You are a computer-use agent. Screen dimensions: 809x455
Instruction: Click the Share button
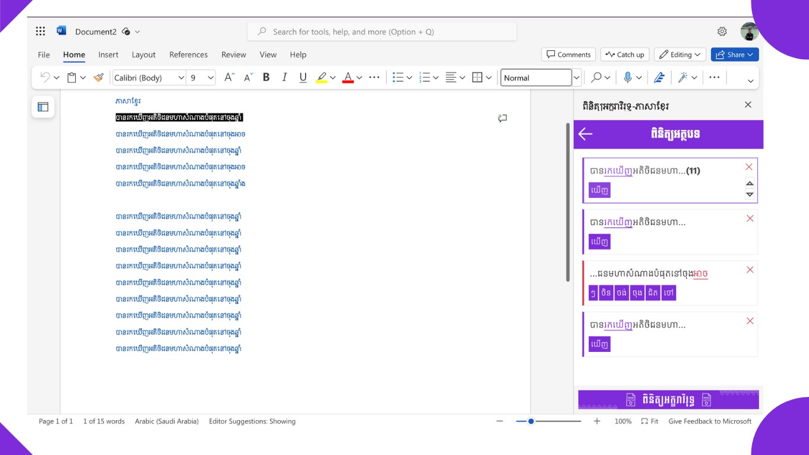pyautogui.click(x=735, y=55)
